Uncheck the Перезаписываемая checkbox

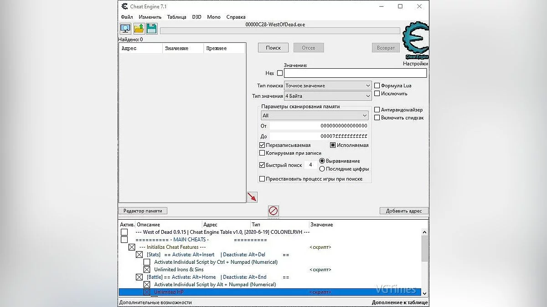coord(262,145)
